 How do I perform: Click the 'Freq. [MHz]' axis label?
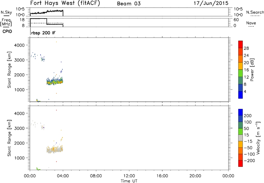coord(6,22)
